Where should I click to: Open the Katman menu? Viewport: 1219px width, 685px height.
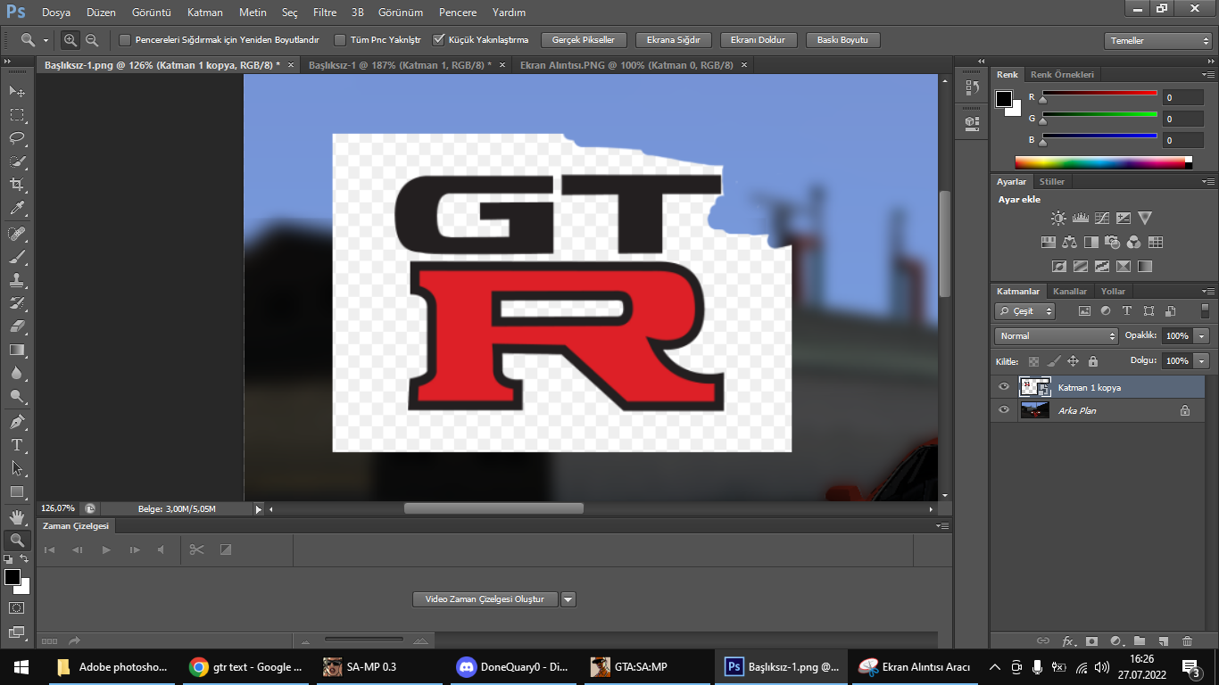(x=205, y=12)
